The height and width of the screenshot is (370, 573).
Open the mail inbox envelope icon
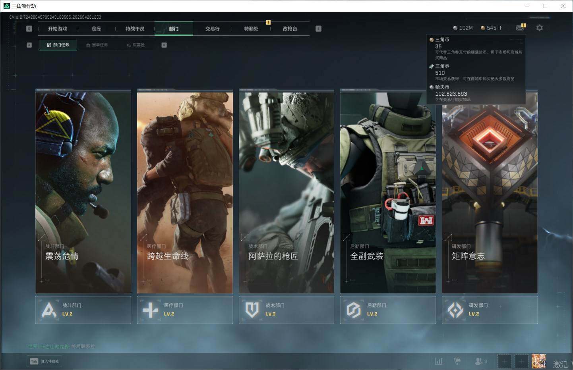520,28
